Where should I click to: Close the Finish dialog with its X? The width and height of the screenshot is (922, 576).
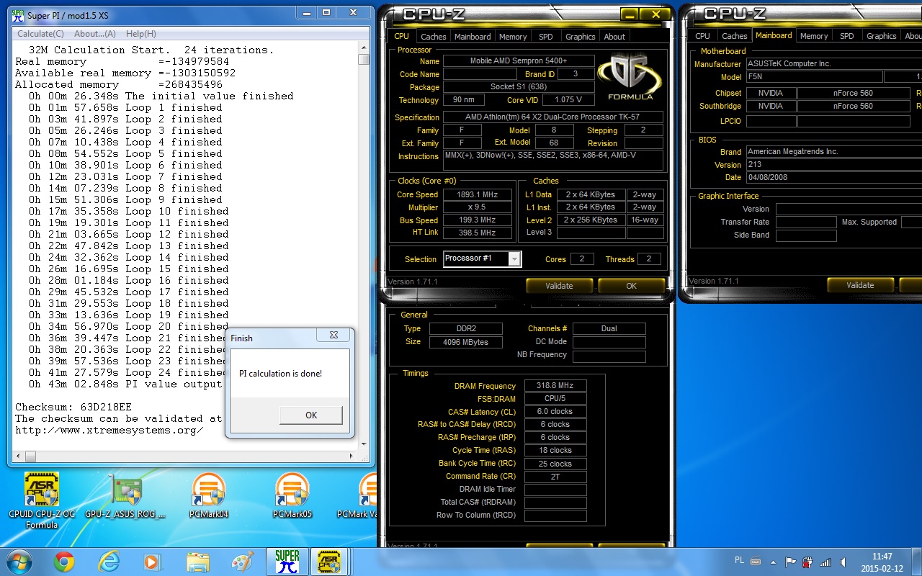pyautogui.click(x=334, y=335)
